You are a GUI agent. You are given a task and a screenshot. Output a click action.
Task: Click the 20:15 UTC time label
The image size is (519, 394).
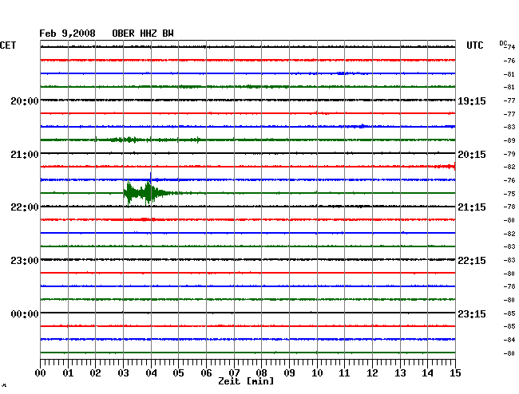point(472,155)
